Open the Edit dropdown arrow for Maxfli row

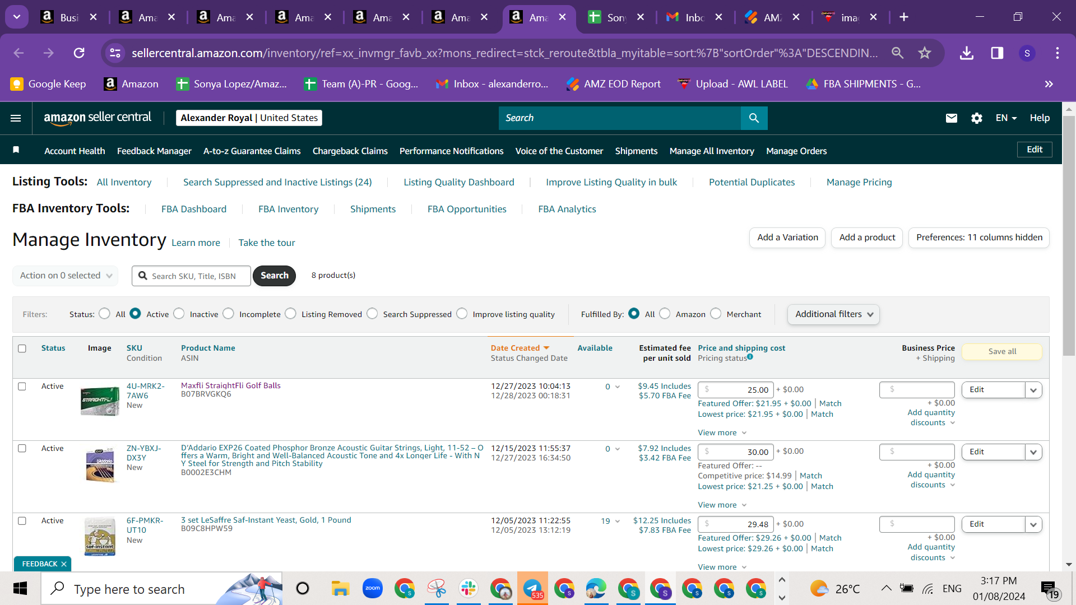[1033, 390]
